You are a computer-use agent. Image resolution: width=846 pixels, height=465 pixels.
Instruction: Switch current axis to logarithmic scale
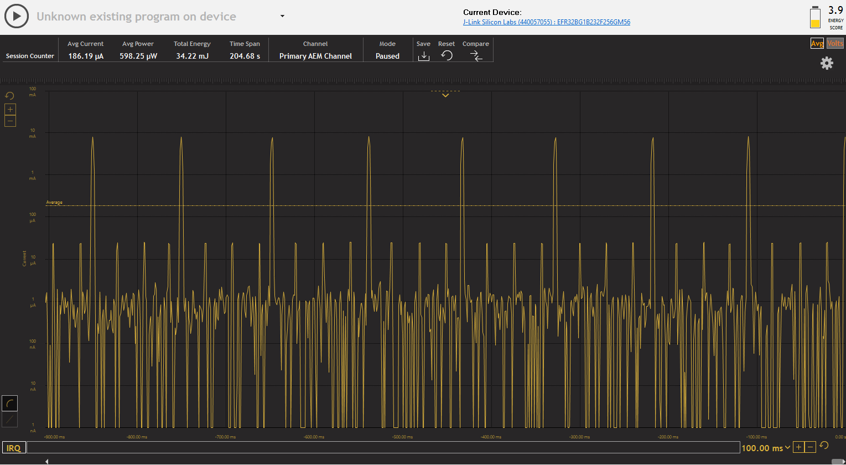9,402
